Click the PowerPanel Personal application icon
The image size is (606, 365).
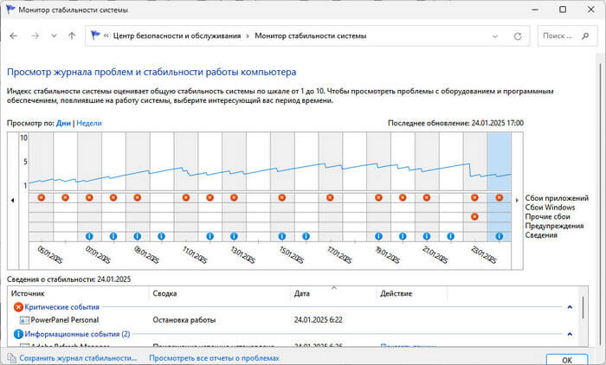click(23, 320)
